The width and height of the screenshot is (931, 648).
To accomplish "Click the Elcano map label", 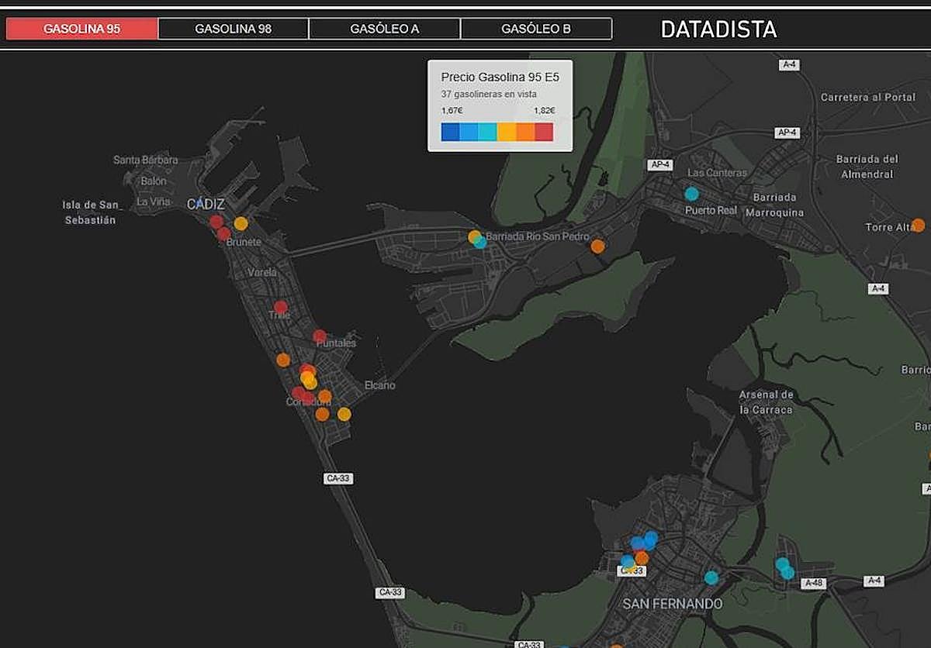I will click(x=379, y=385).
